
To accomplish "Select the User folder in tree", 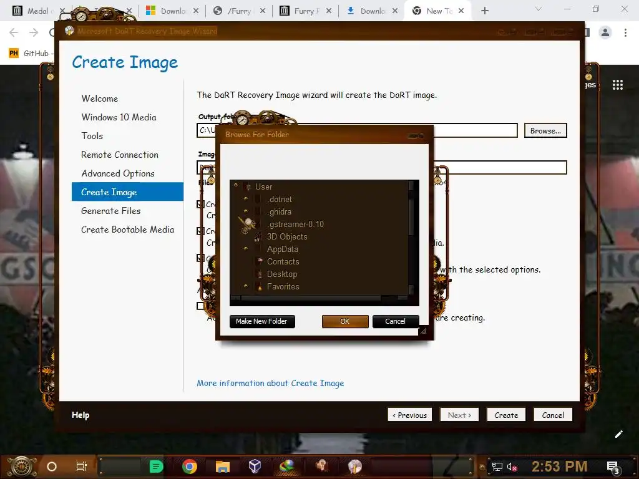I will pos(263,186).
